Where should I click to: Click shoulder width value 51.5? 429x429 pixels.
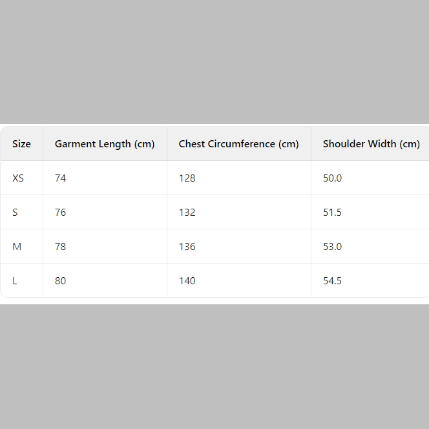pos(332,213)
